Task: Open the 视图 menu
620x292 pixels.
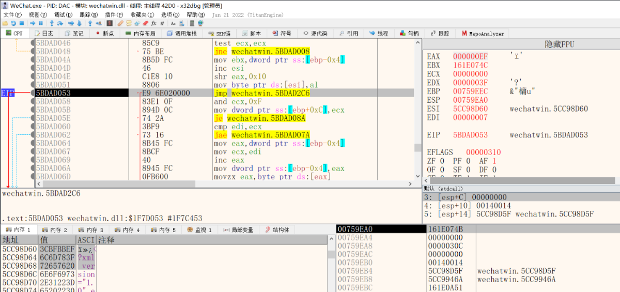Action: tap(37, 14)
